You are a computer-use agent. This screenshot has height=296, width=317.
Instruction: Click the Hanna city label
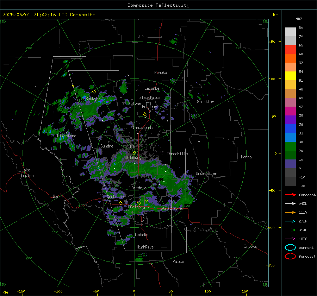[246, 157]
